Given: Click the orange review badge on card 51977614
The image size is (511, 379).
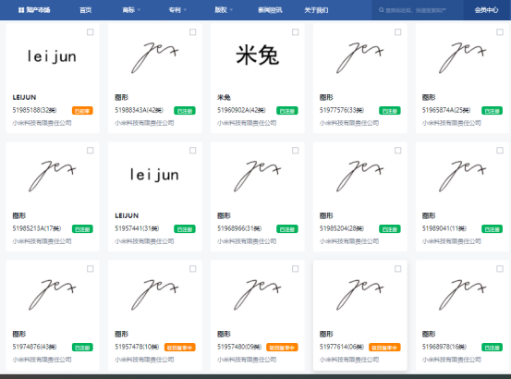Looking at the screenshot, I should (x=384, y=348).
